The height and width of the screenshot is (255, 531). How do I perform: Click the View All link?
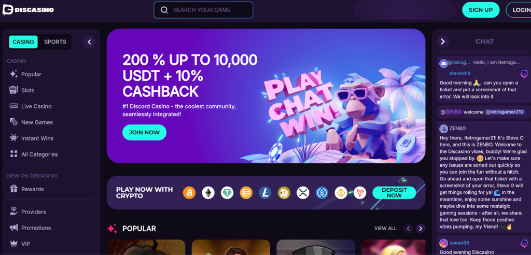tap(385, 229)
